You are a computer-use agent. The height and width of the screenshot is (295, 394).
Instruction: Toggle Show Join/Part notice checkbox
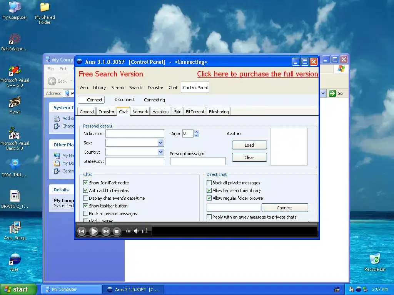pyautogui.click(x=85, y=182)
